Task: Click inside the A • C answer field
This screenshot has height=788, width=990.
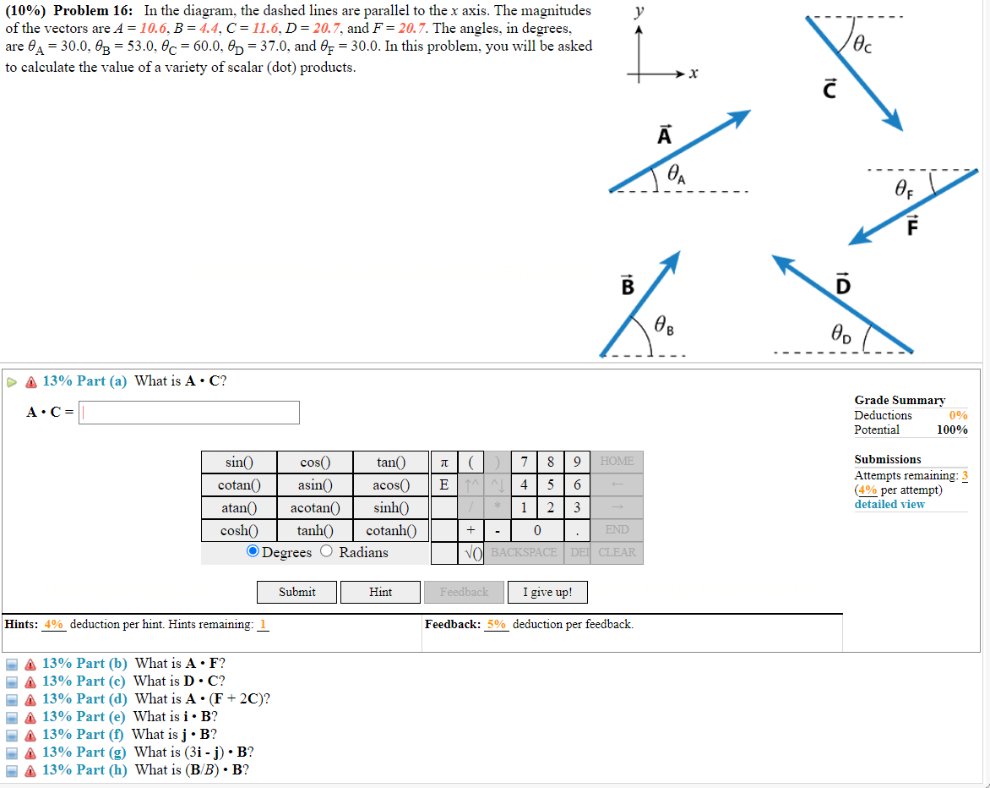Action: pyautogui.click(x=188, y=413)
